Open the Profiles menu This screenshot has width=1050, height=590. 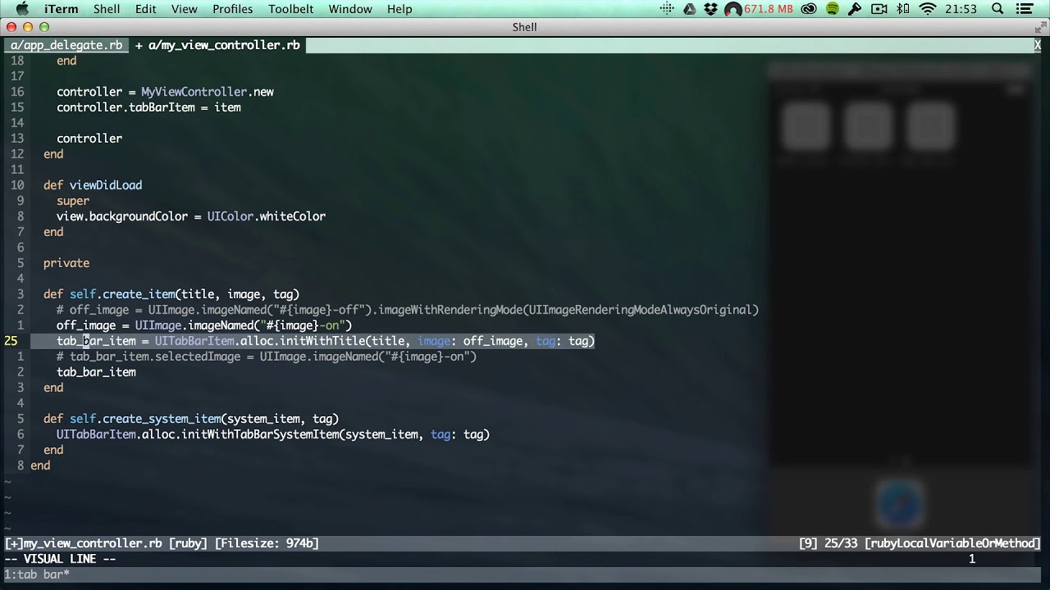pyautogui.click(x=233, y=9)
